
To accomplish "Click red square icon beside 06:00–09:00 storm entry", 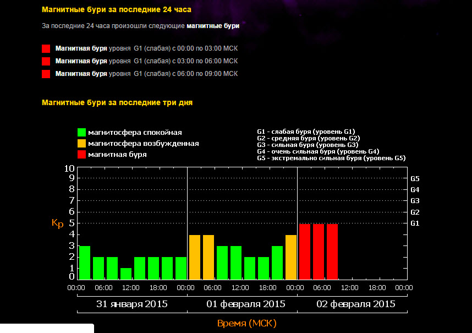I will tap(46, 74).
